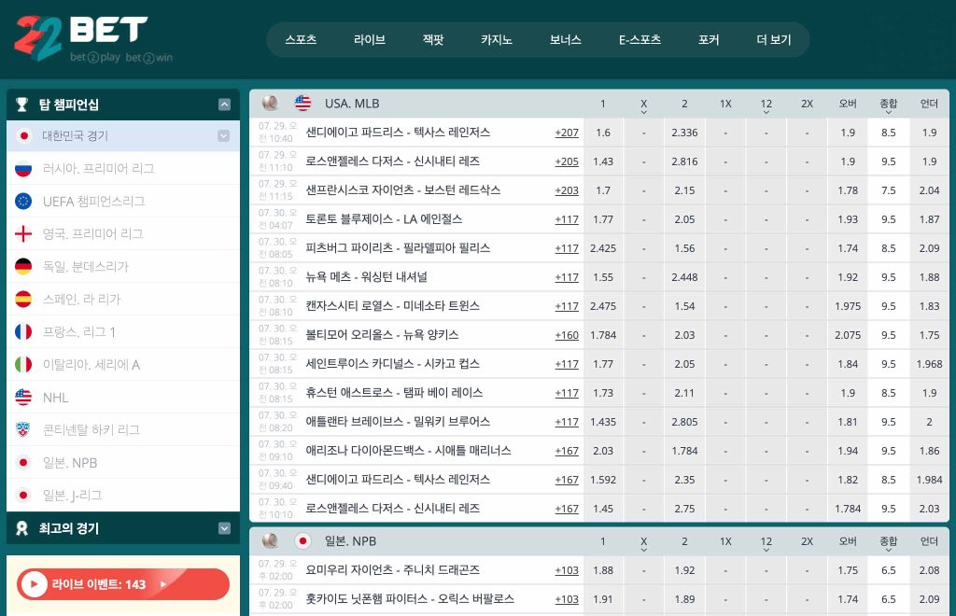Open the 잭팟 menu
Screen dimensions: 956x616
coord(433,39)
